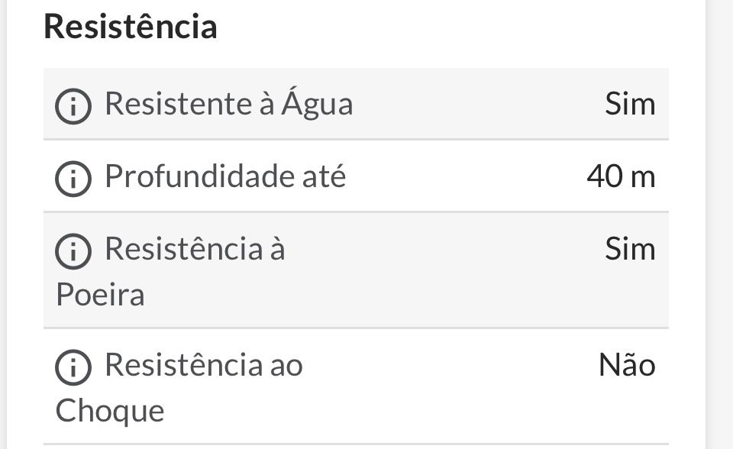Click the word Poeira on second line

pos(100,295)
